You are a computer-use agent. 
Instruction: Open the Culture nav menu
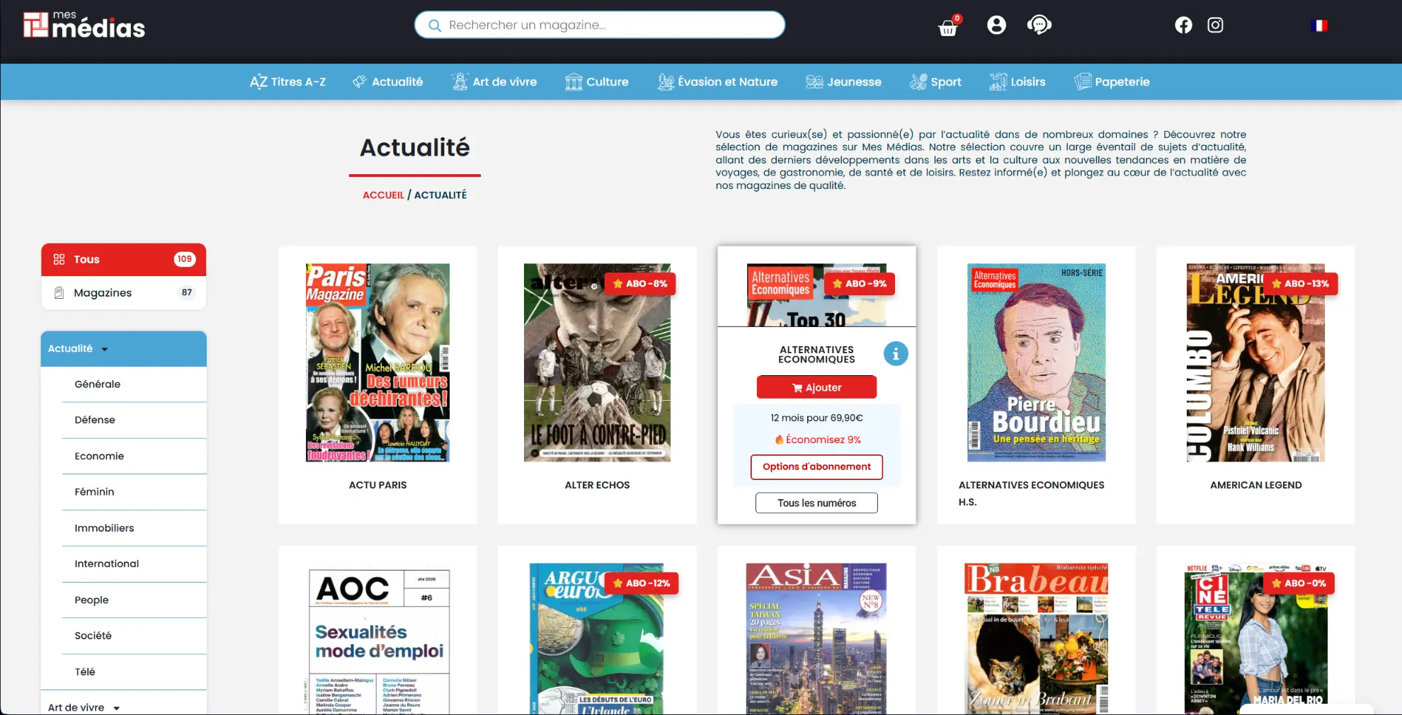[596, 82]
